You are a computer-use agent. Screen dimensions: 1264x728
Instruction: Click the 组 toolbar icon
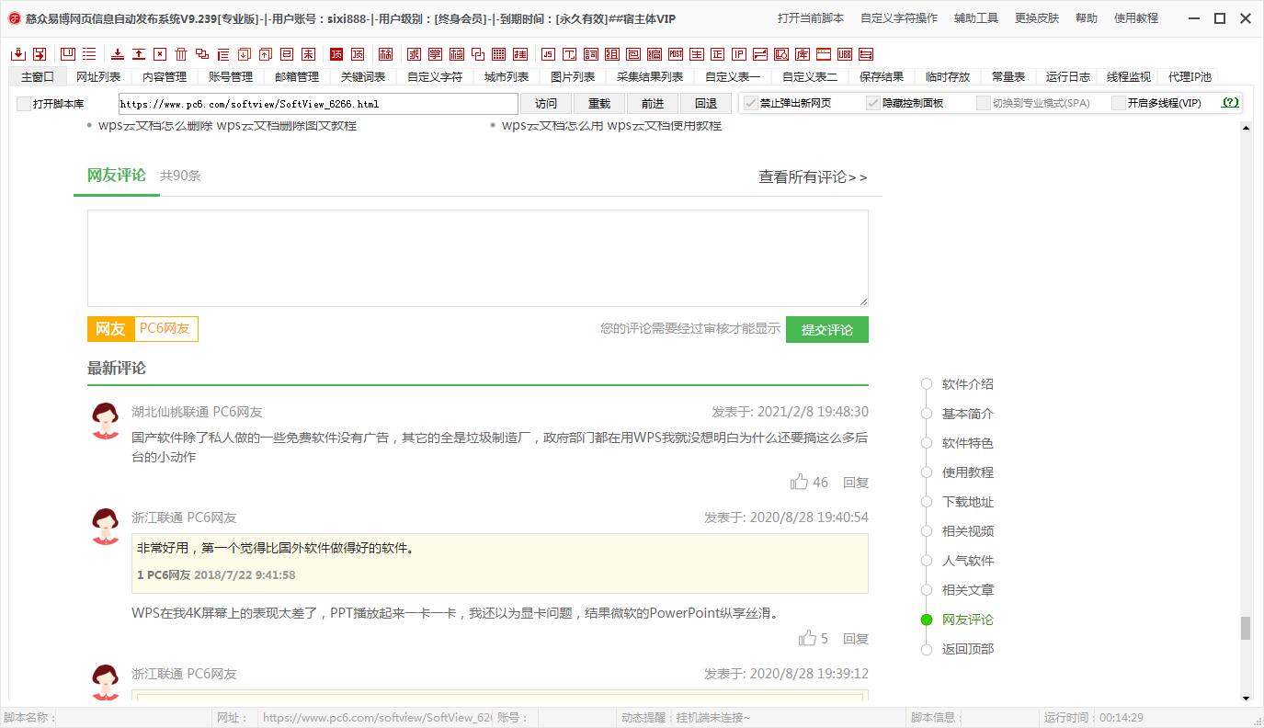(x=612, y=54)
